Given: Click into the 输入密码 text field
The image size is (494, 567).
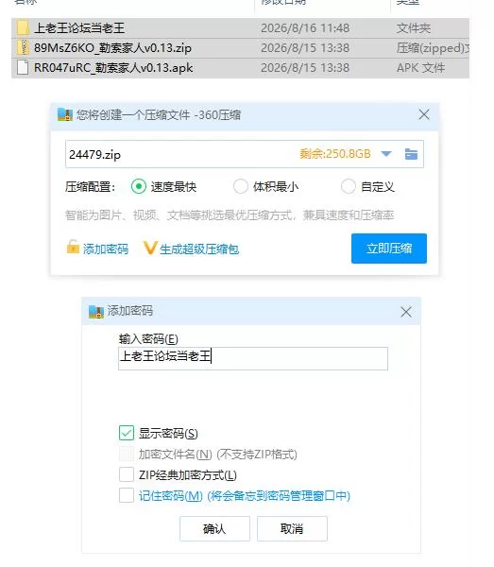Looking at the screenshot, I should pyautogui.click(x=253, y=358).
